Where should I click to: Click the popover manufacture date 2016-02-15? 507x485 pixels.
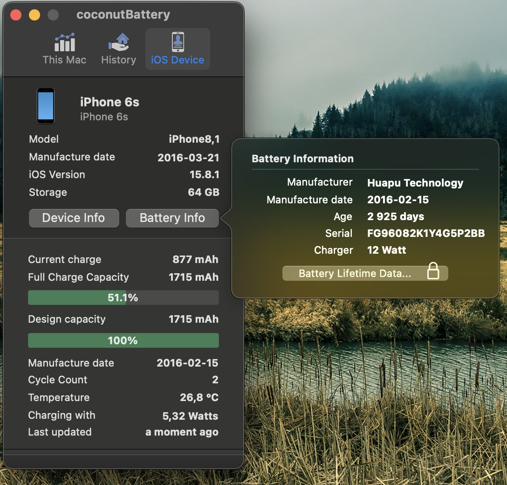point(397,200)
